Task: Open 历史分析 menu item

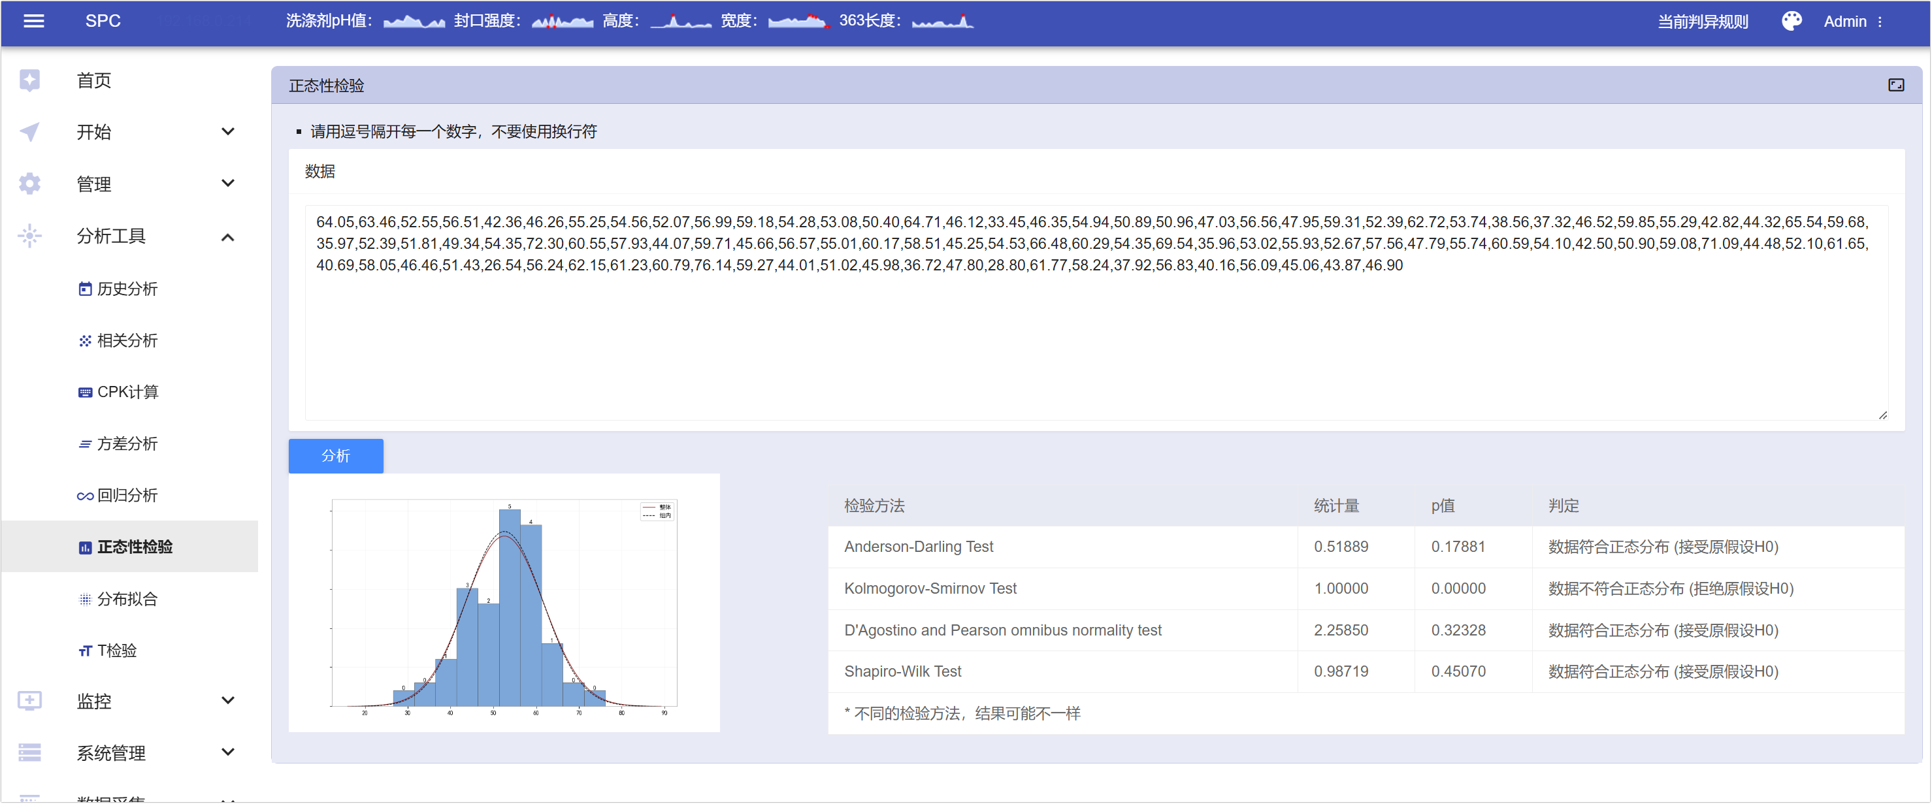Action: [x=129, y=289]
